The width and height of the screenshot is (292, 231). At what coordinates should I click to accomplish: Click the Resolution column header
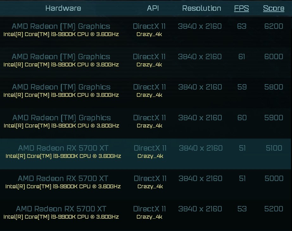(201, 8)
